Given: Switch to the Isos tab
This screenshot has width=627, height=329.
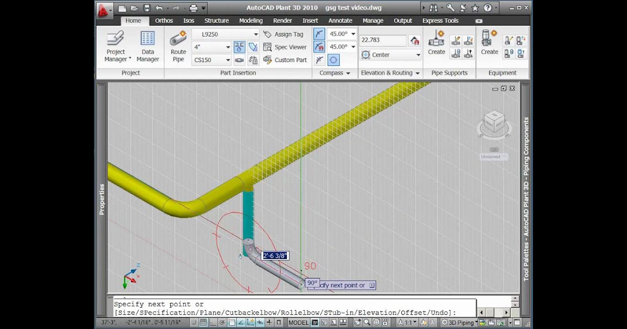Looking at the screenshot, I should 189,21.
